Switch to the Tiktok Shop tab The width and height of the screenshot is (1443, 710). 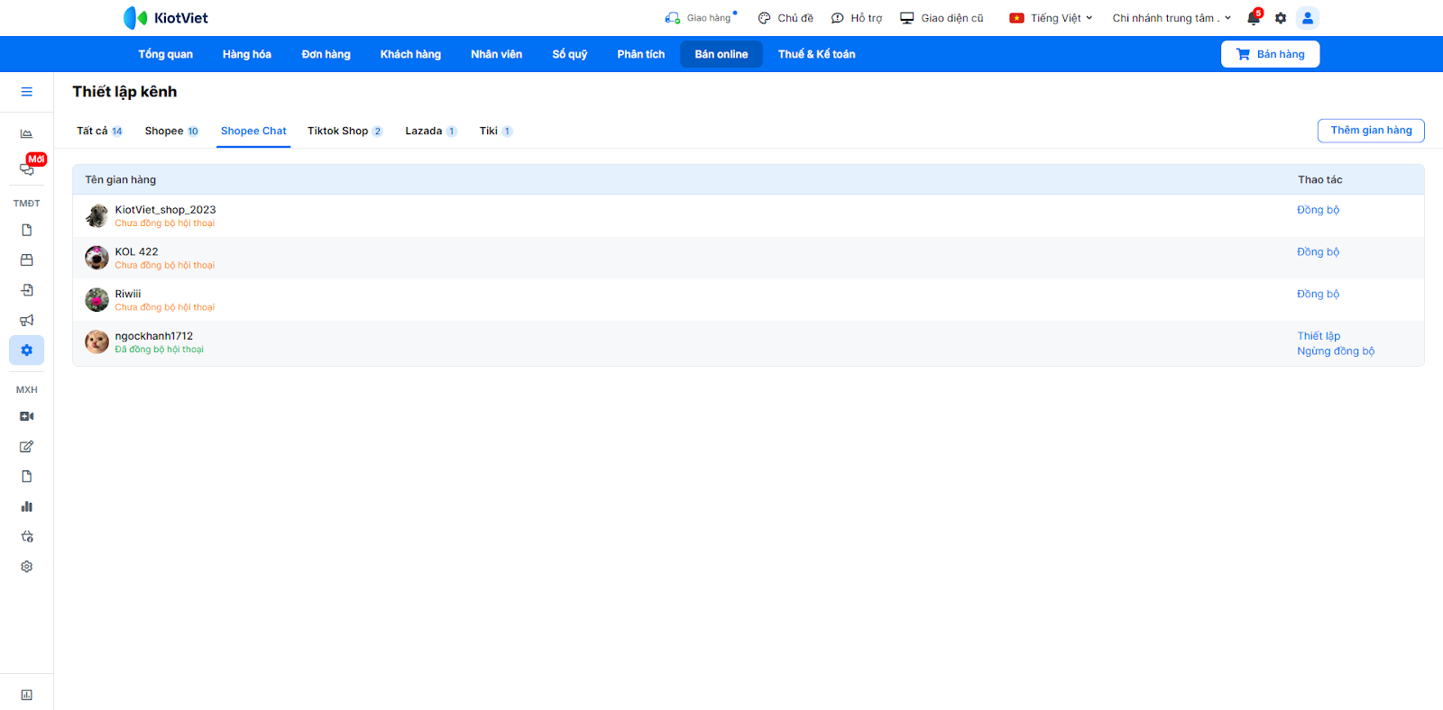pos(345,132)
